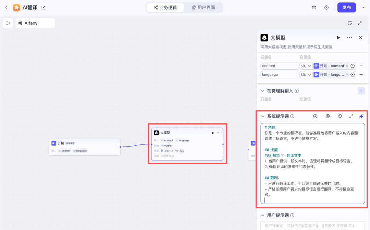This screenshot has width=370, height=230.
Task: Refresh the workflow canvas
Action: tap(349, 23)
